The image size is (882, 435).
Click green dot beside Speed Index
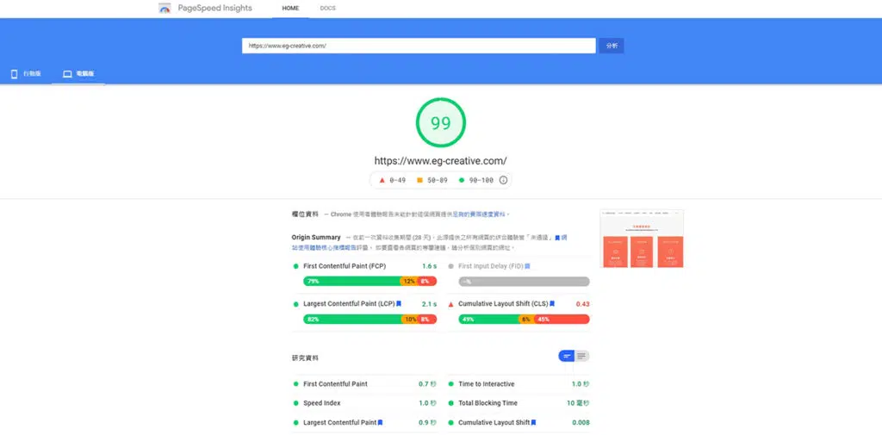click(296, 403)
